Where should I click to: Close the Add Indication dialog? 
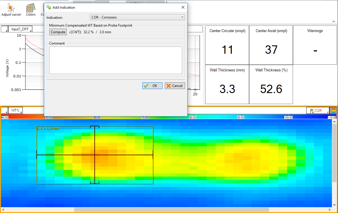pos(183,7)
